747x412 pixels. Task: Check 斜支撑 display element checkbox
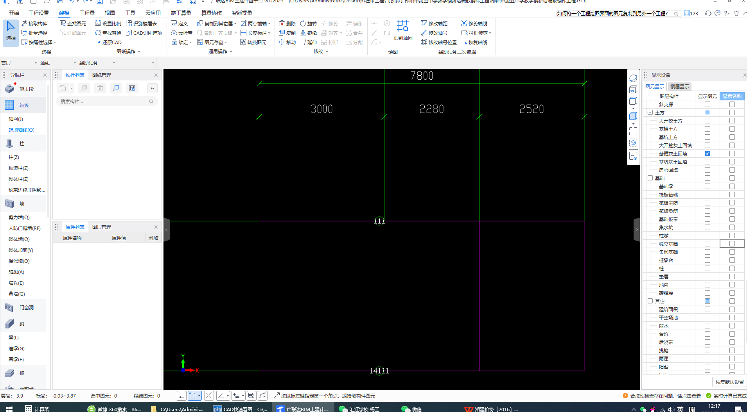pyautogui.click(x=707, y=104)
